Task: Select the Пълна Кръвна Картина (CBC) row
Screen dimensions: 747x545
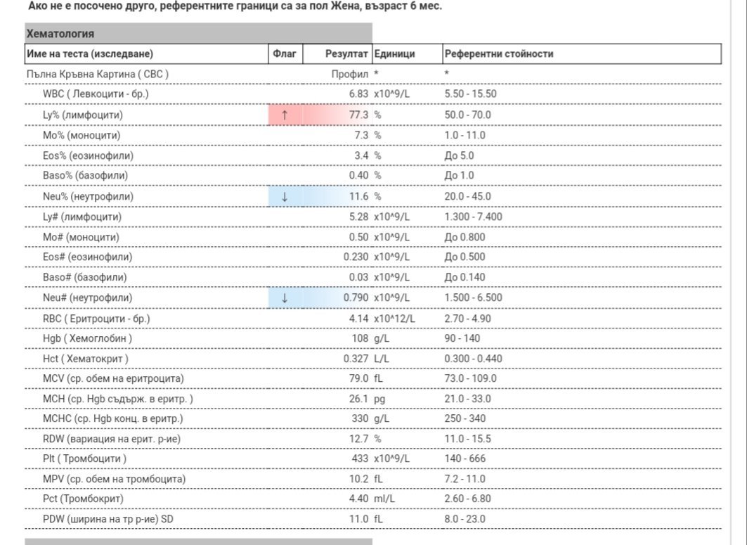Action: click(97, 74)
